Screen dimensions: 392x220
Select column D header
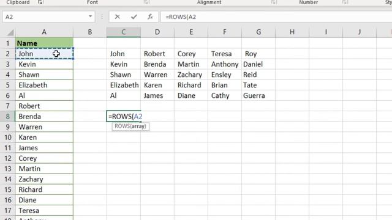(157, 32)
